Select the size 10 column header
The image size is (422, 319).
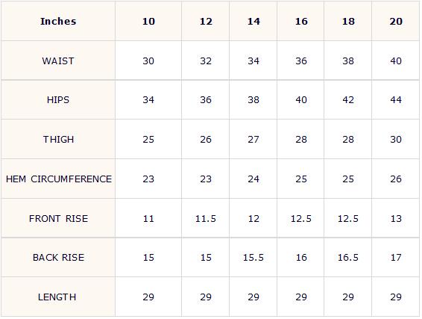tap(148, 22)
